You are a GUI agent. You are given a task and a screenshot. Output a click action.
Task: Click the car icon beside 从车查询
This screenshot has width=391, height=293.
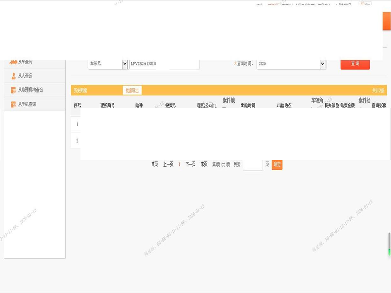[x=13, y=62]
